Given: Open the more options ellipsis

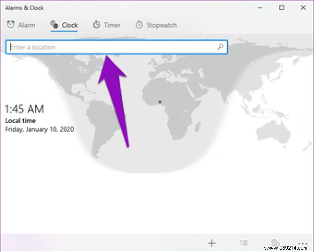Looking at the screenshot, I should [303, 243].
